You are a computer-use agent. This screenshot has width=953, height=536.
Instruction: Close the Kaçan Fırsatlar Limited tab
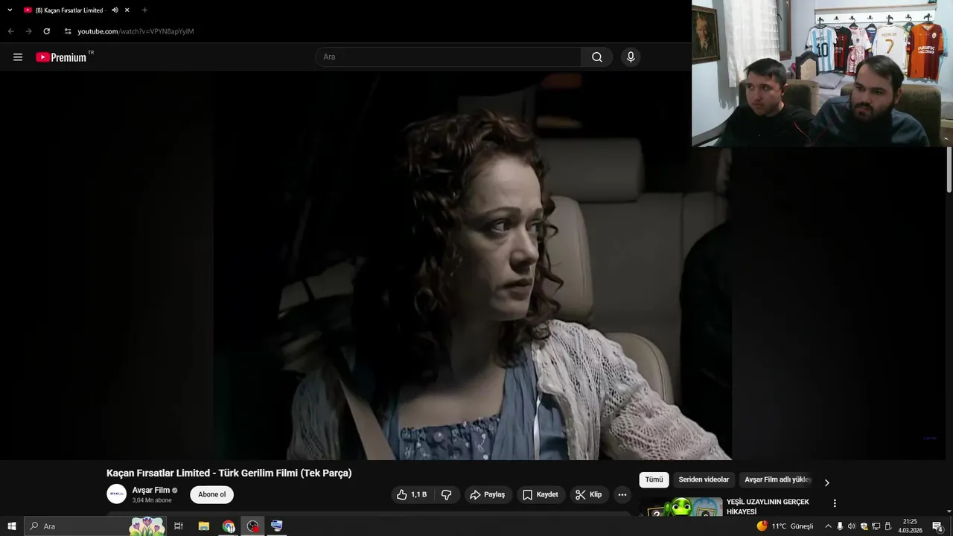(x=127, y=10)
